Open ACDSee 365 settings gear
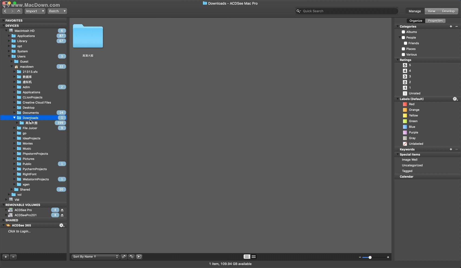 (62, 225)
